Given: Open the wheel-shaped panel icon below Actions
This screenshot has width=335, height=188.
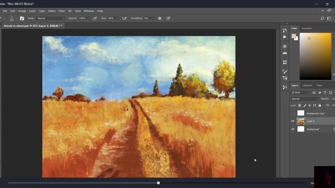Looking at the screenshot, I should [285, 46].
